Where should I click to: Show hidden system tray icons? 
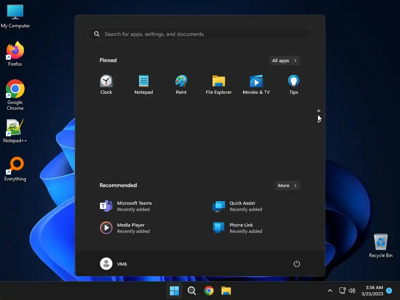coord(330,291)
